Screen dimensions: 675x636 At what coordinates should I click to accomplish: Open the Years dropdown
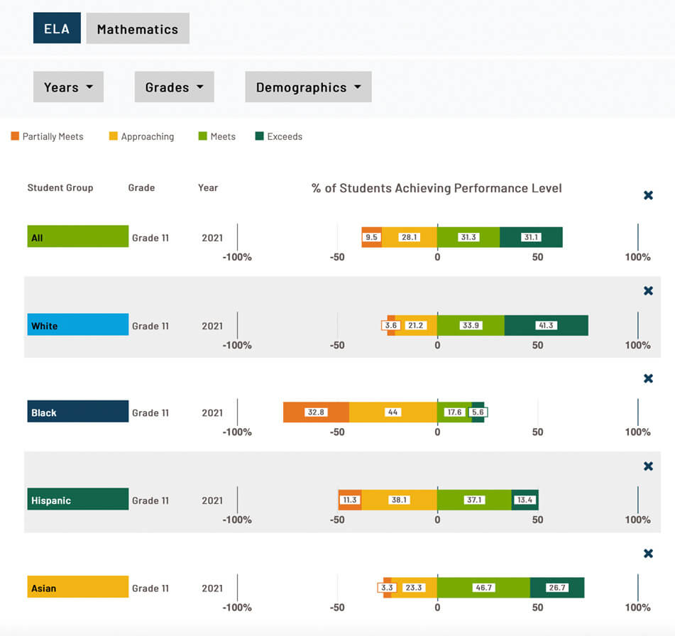point(68,87)
